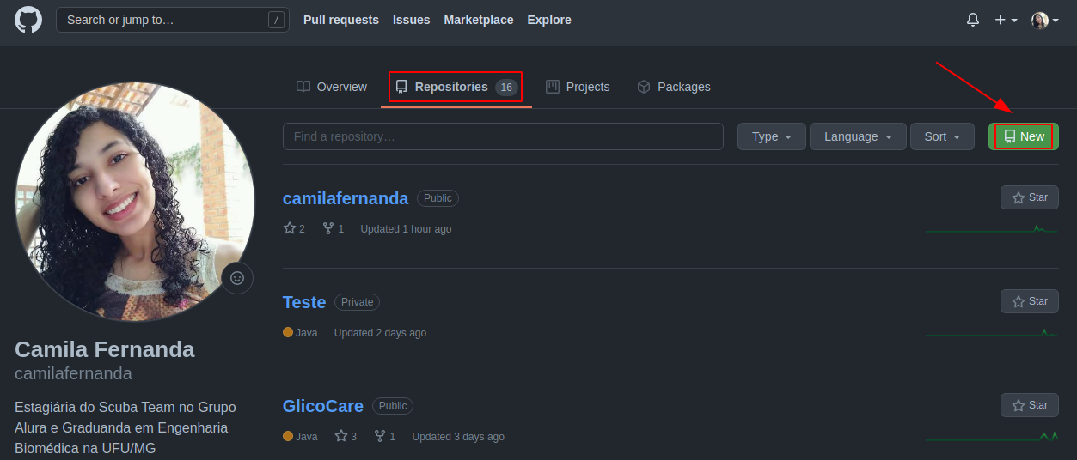Image resolution: width=1077 pixels, height=460 pixels.
Task: View forks count of GlicoCare repository
Action: pos(385,437)
